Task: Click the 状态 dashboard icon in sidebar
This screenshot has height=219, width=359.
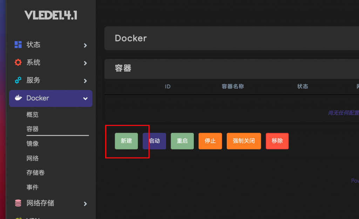Action: (x=18, y=45)
